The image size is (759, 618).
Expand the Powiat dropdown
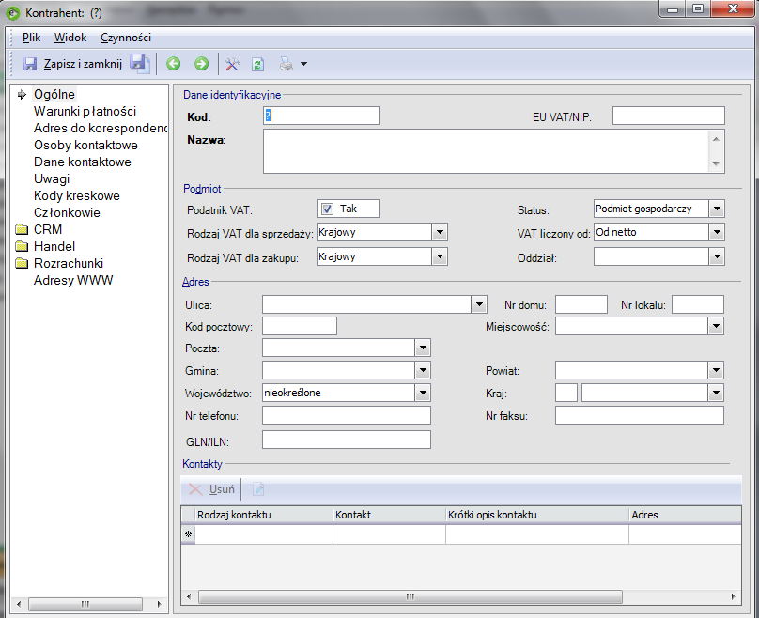click(x=716, y=370)
